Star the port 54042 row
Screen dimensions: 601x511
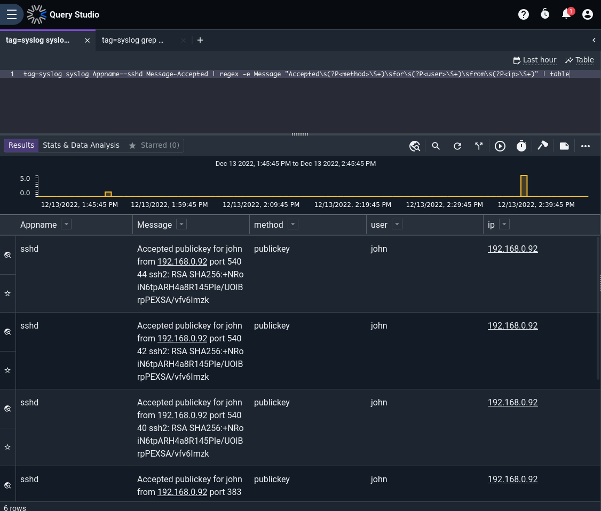click(x=7, y=370)
